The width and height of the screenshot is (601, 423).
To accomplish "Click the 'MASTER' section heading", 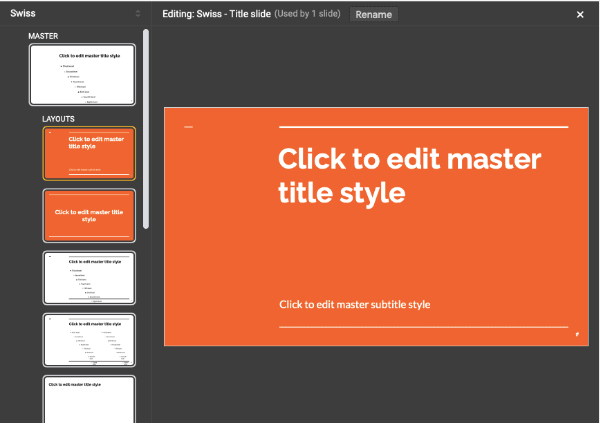I will [43, 36].
